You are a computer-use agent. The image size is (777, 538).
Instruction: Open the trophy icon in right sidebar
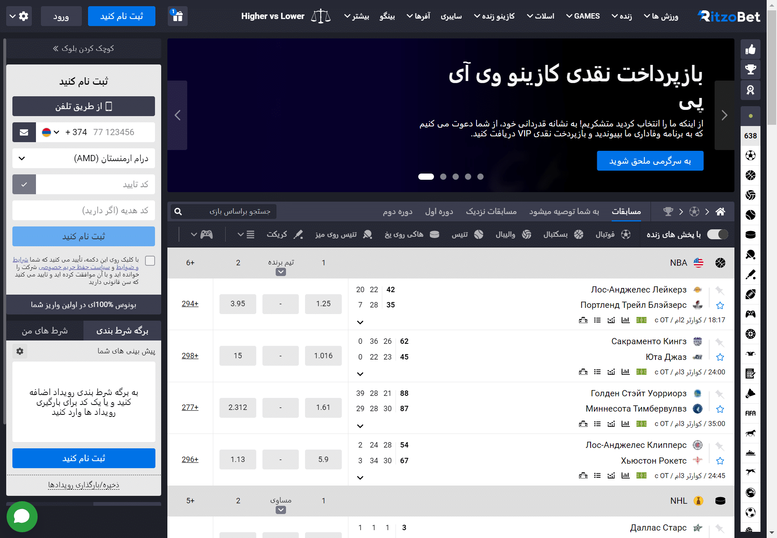tap(751, 69)
